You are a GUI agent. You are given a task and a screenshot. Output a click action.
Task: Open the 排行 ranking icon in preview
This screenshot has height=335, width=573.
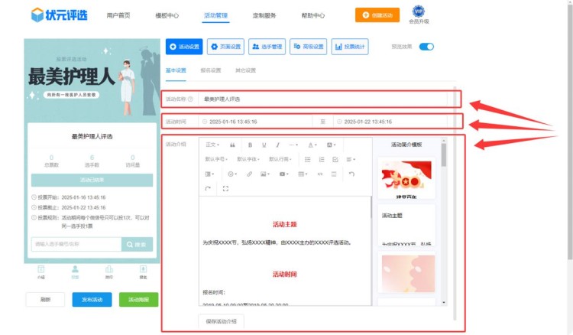pos(108,272)
